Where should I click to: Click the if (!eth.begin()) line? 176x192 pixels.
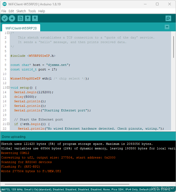(x=32, y=124)
